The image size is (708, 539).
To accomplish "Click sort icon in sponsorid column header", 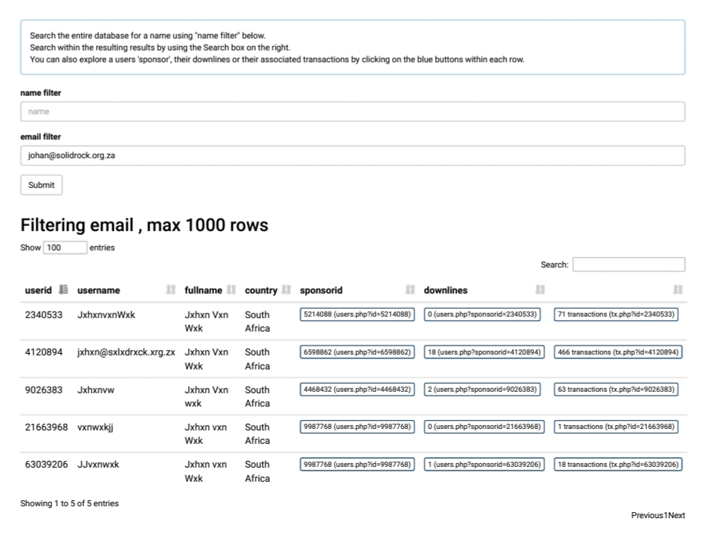I will tap(410, 290).
